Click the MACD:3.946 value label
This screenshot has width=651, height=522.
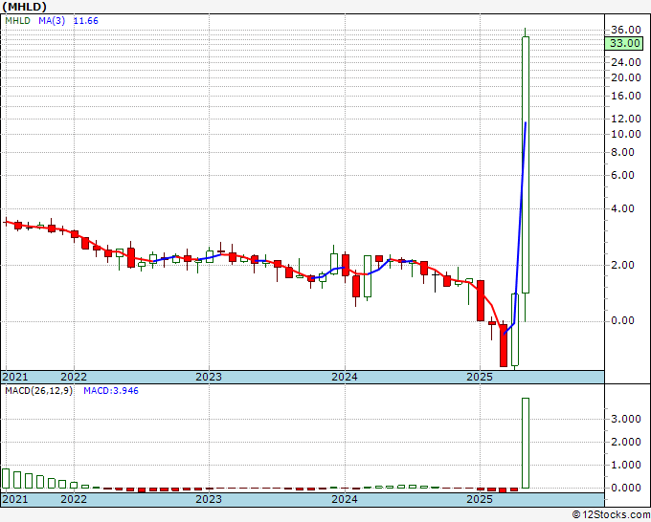tap(111, 391)
